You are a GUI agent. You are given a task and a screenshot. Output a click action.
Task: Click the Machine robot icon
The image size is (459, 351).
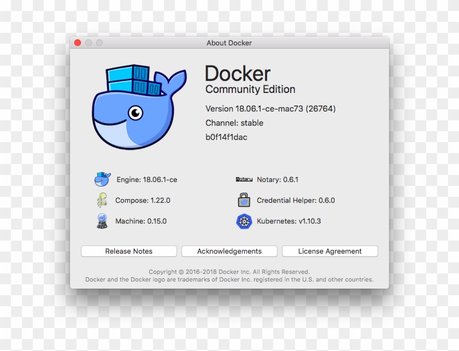(102, 221)
